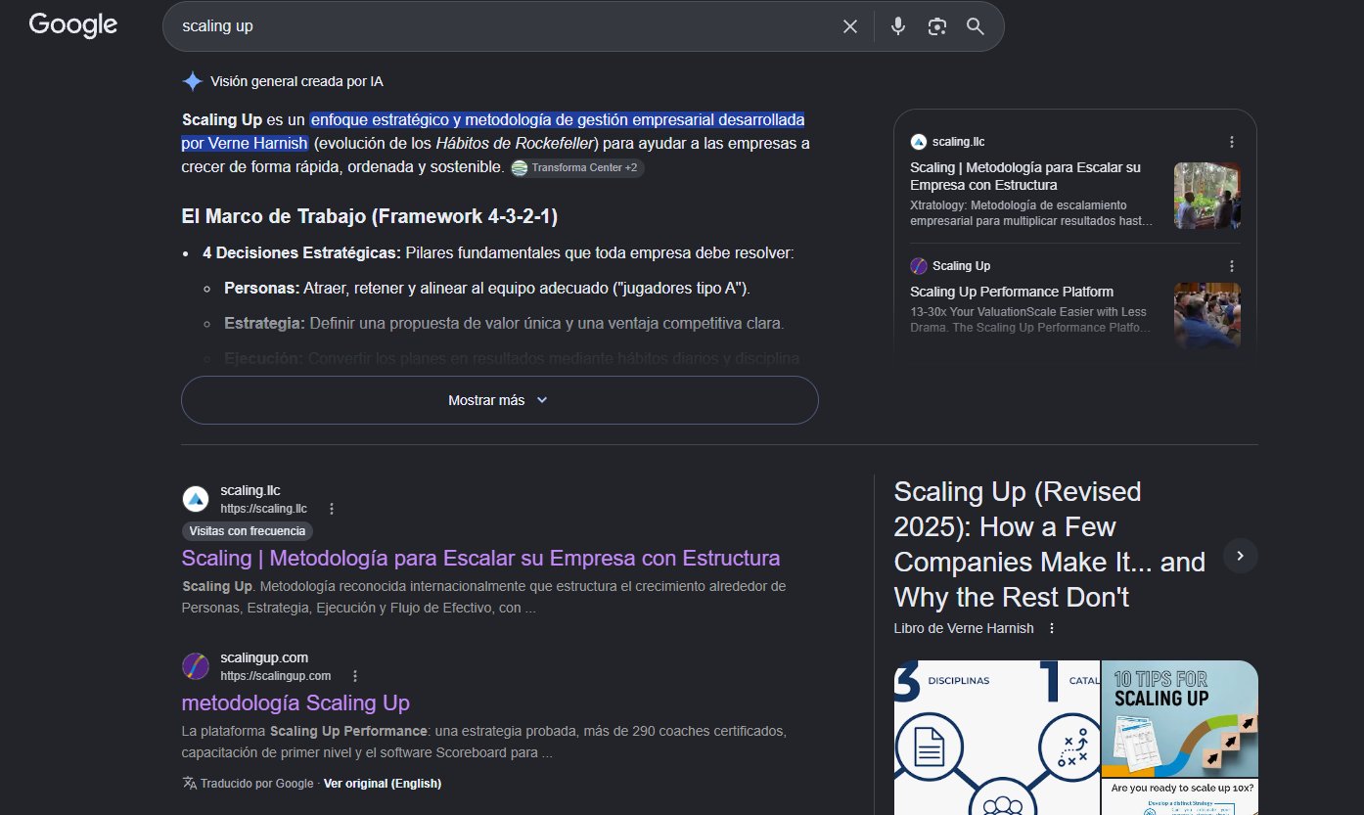Open "Scaling Up Performance Platform" source card
The image size is (1364, 815).
tap(1012, 292)
